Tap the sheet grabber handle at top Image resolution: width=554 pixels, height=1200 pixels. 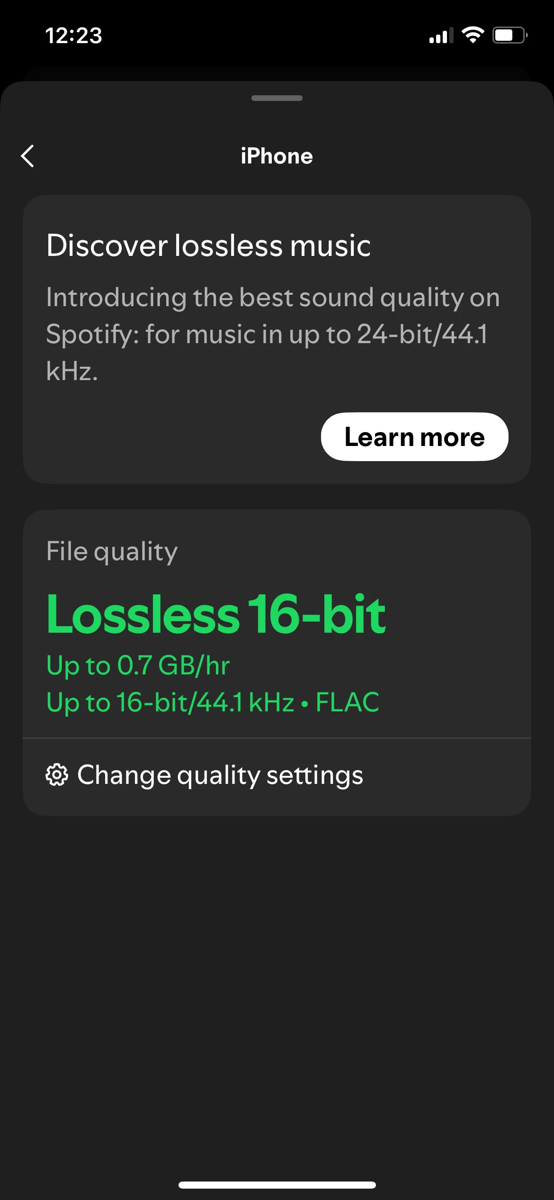[277, 98]
